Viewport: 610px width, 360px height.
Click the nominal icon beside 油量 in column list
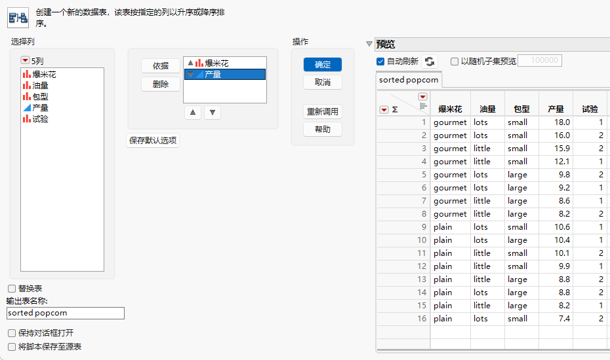point(27,86)
